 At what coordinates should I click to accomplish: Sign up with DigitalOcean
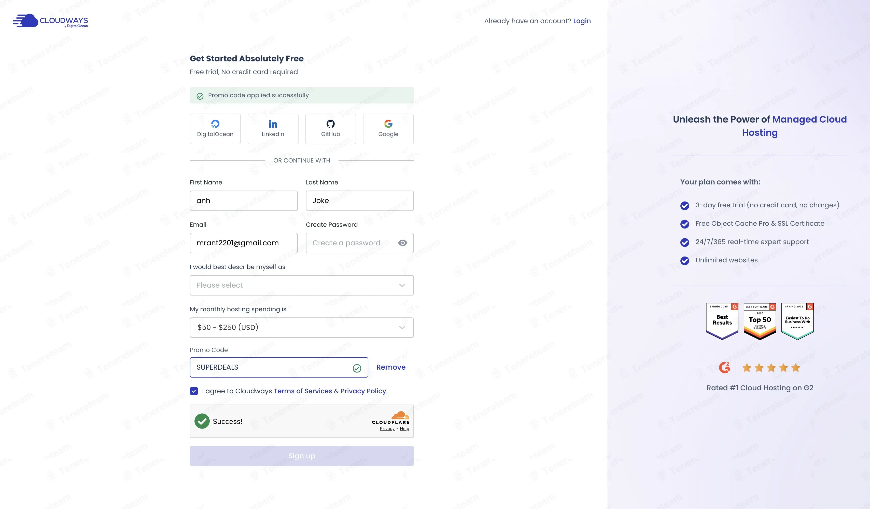(x=215, y=129)
